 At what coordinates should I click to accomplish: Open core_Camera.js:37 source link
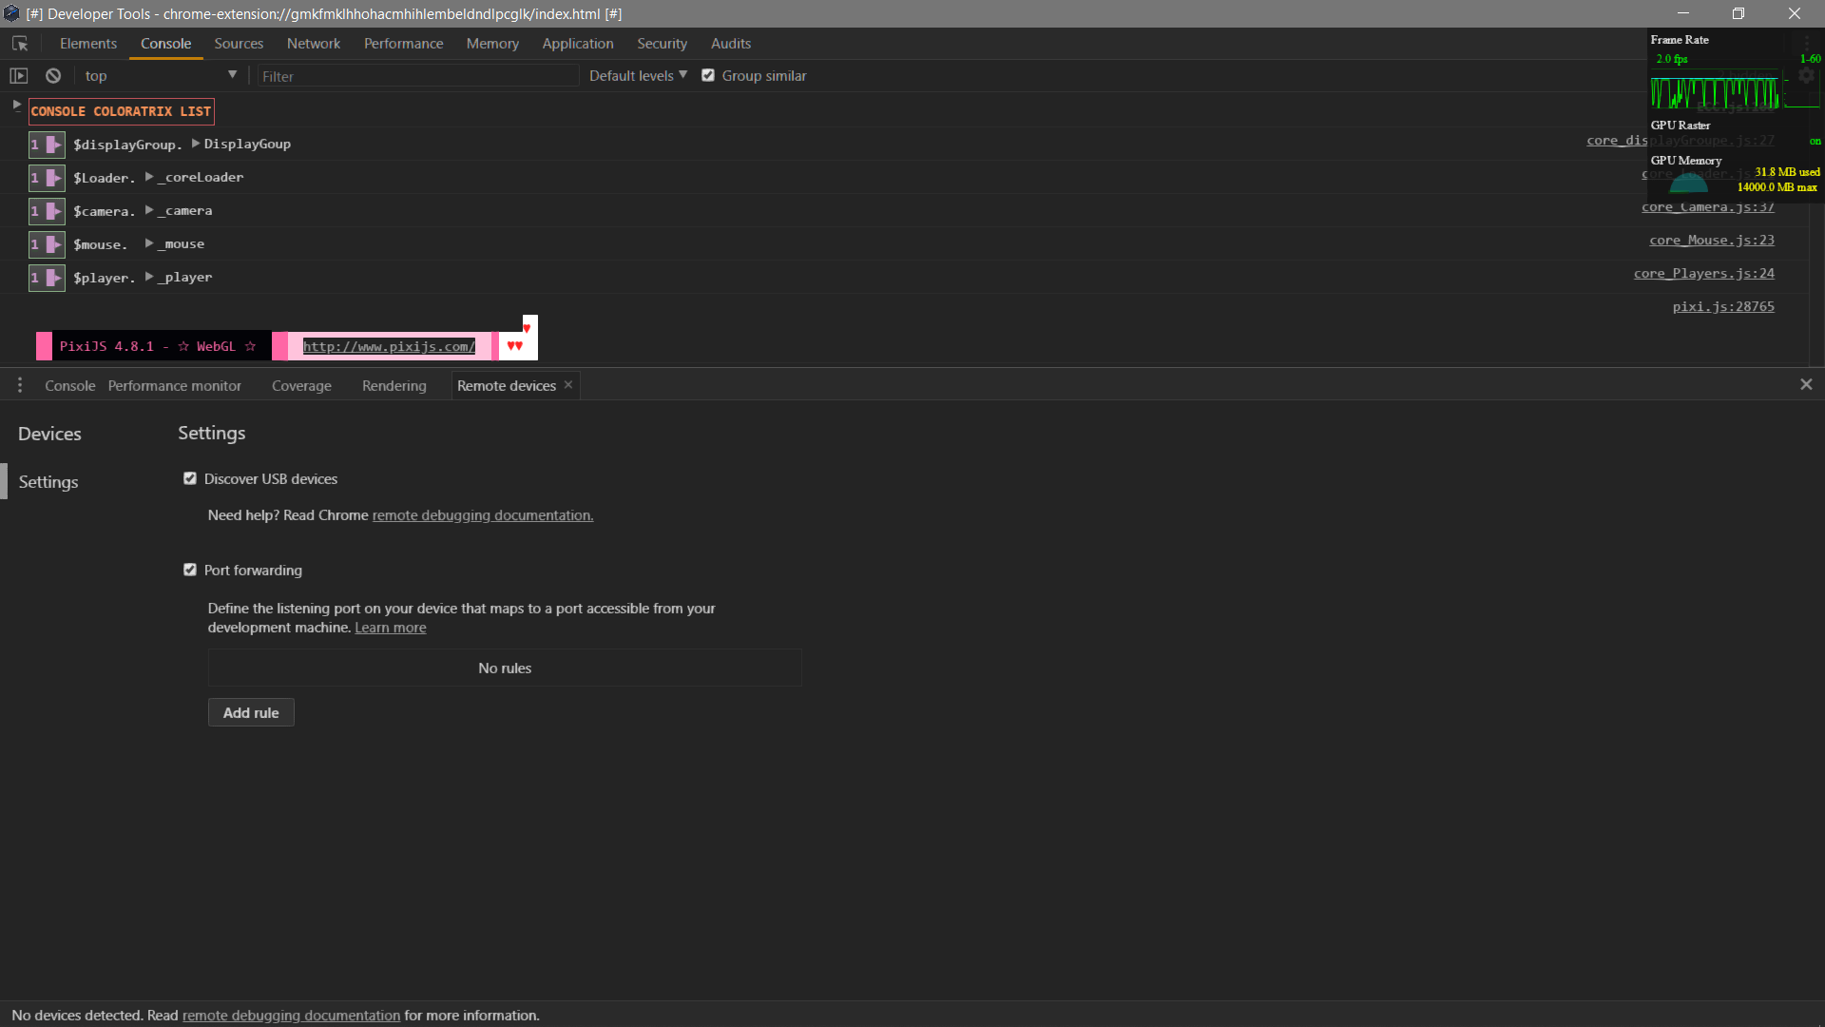click(1707, 207)
